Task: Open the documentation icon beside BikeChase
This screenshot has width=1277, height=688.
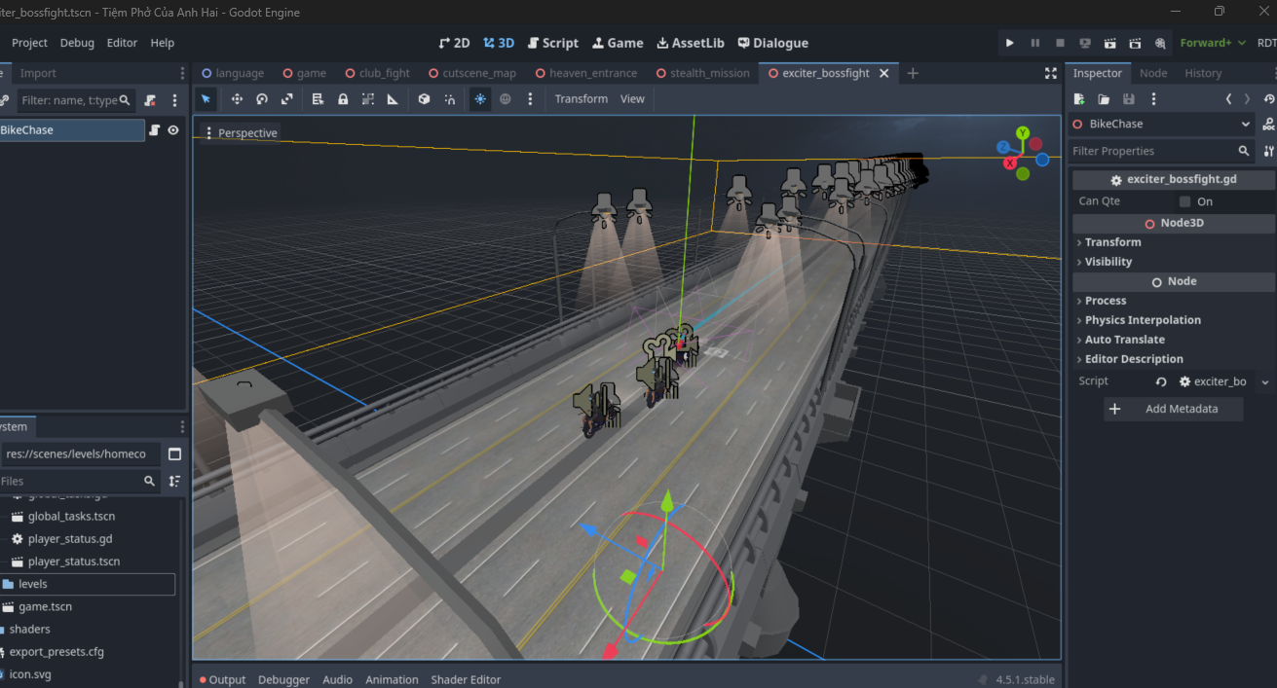Action: click(x=1268, y=125)
